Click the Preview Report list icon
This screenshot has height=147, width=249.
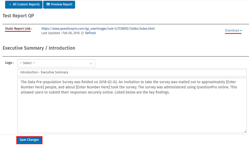tap(48, 4)
